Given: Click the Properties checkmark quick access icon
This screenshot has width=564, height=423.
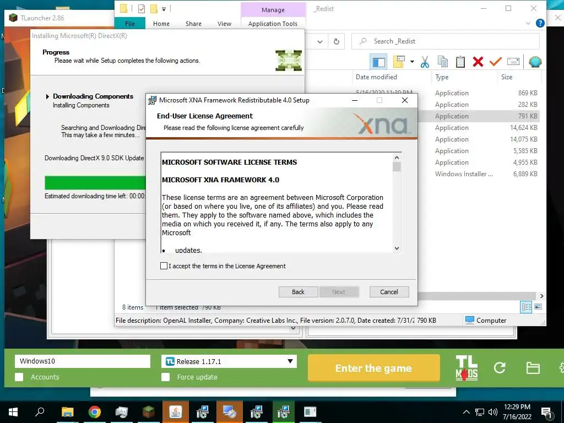Looking at the screenshot, I should click(142, 9).
